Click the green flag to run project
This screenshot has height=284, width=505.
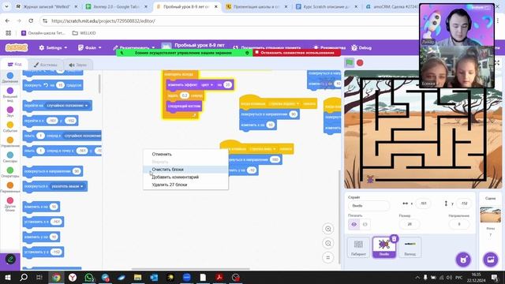click(350, 63)
